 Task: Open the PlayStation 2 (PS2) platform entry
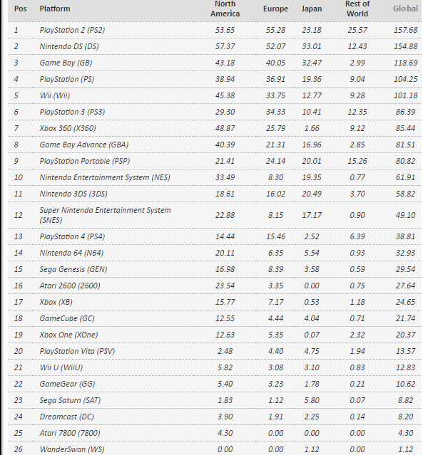click(72, 30)
